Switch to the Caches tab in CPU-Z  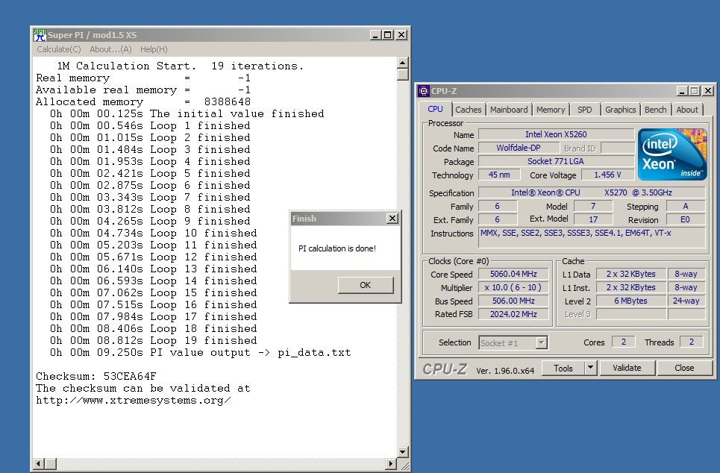pos(469,110)
